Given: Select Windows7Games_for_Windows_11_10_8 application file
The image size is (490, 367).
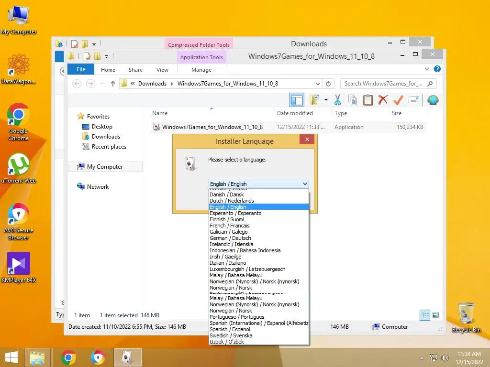Looking at the screenshot, I should (288, 127).
